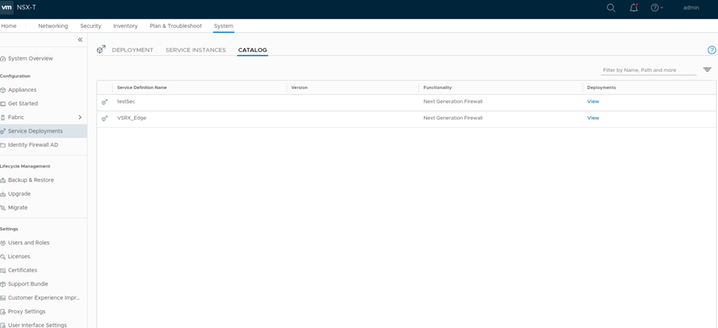718x328 pixels.
Task: Click the Service Deployments sidebar icon
Action: tap(3, 132)
